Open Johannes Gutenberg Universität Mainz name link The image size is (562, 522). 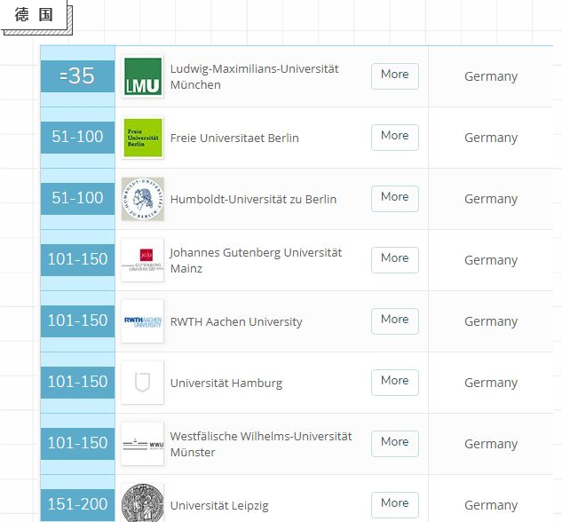[x=256, y=260]
